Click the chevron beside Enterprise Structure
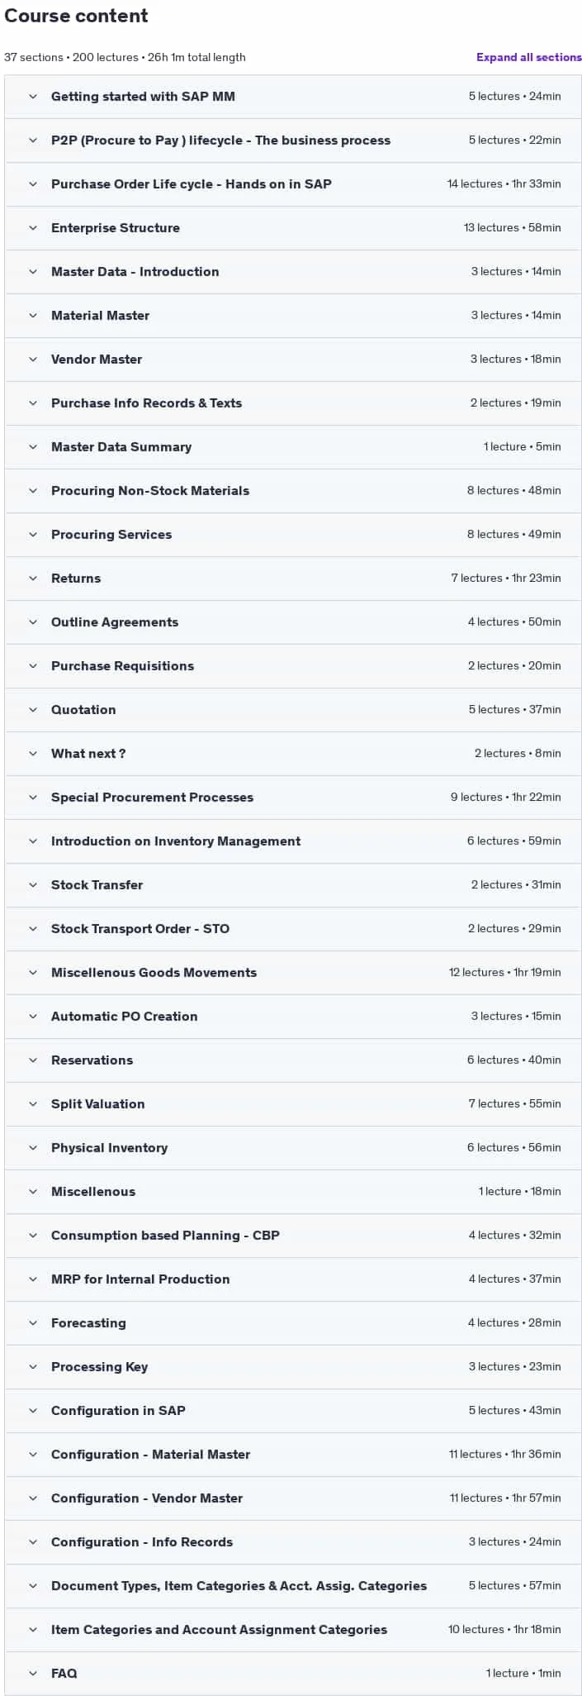 pyautogui.click(x=33, y=228)
